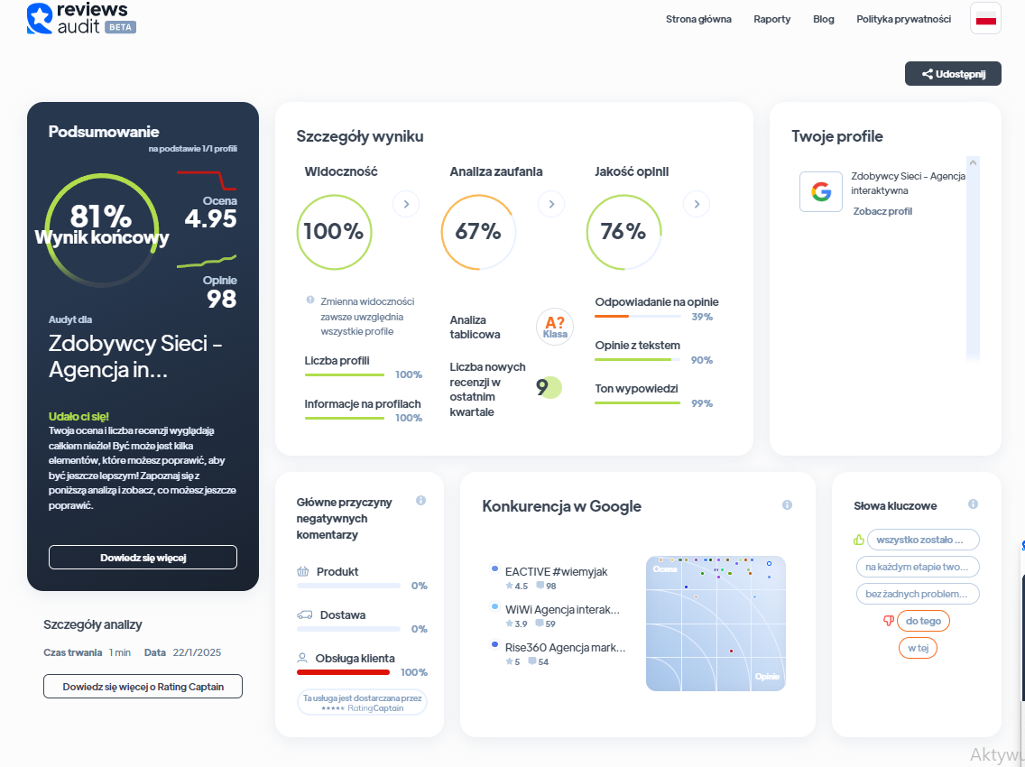Click the date 22/1/2025
This screenshot has width=1025, height=767.
(x=197, y=651)
